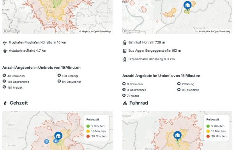Click the red 30 Minuten swatch in Fahrrad legend
This screenshot has height=150, width=235.
(208, 136)
